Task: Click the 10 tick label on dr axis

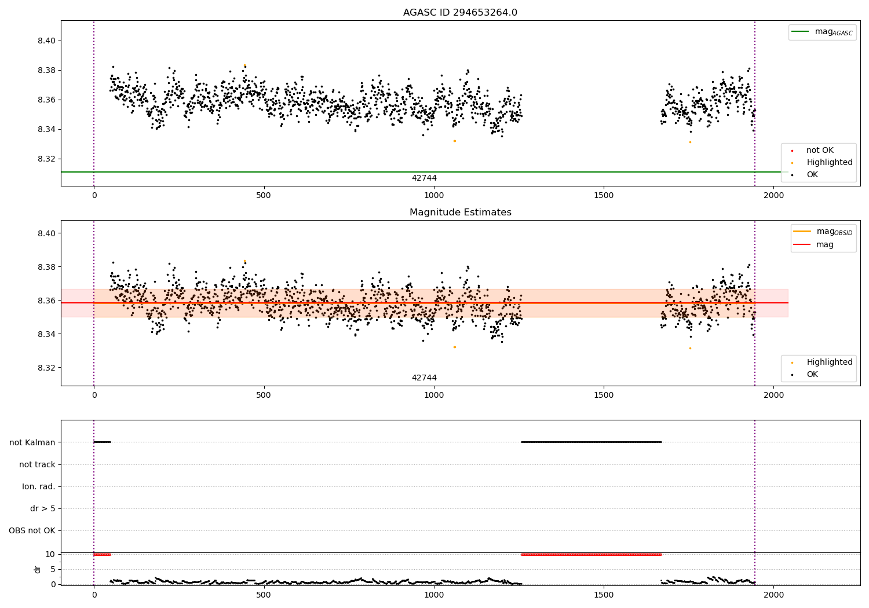Action: pos(50,554)
